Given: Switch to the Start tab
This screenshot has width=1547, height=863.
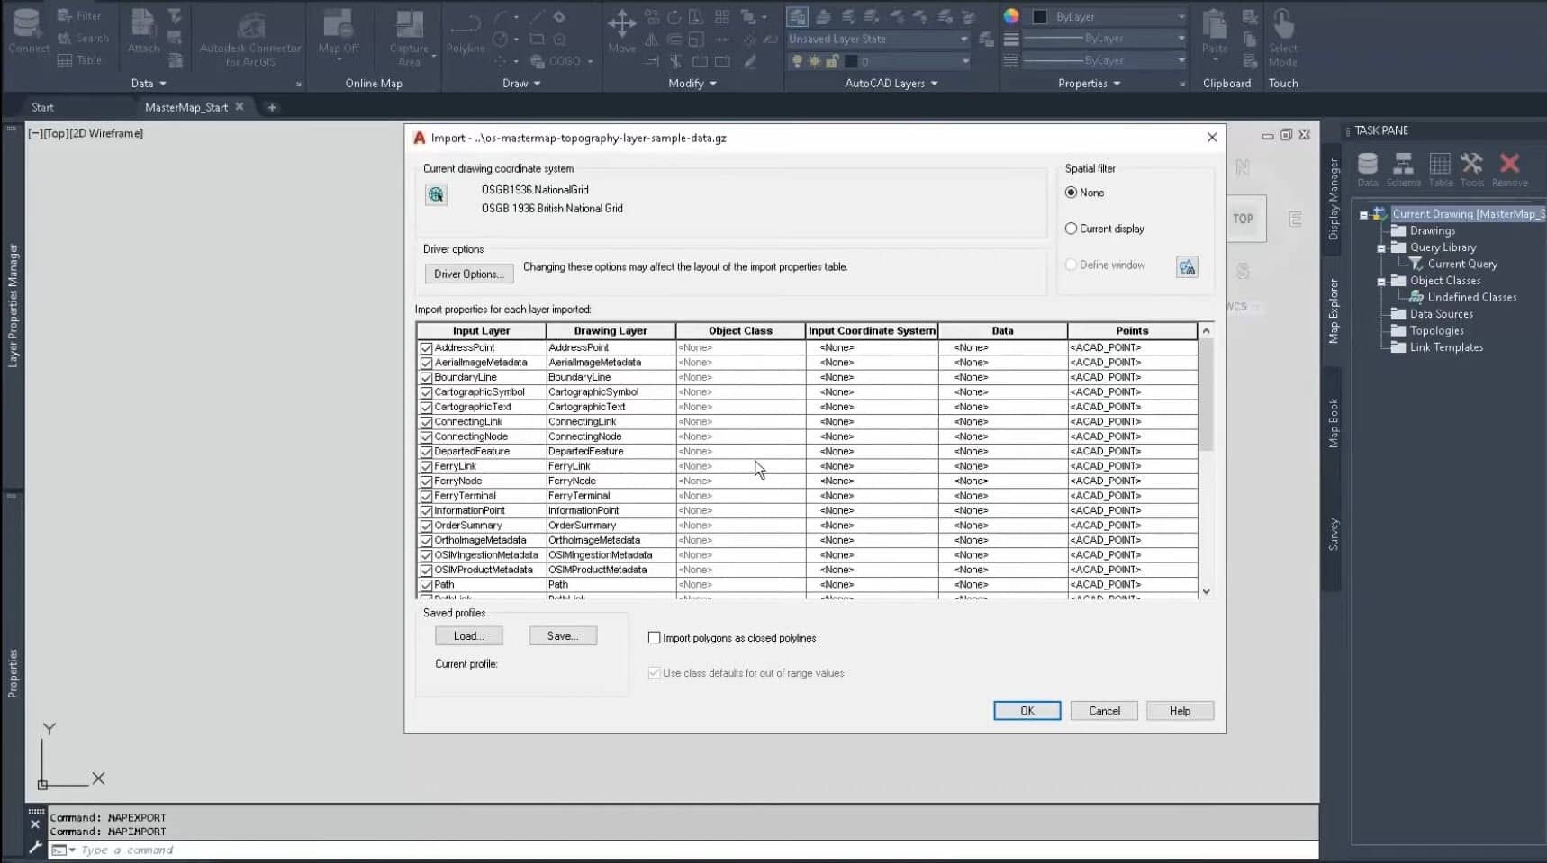Looking at the screenshot, I should (42, 107).
